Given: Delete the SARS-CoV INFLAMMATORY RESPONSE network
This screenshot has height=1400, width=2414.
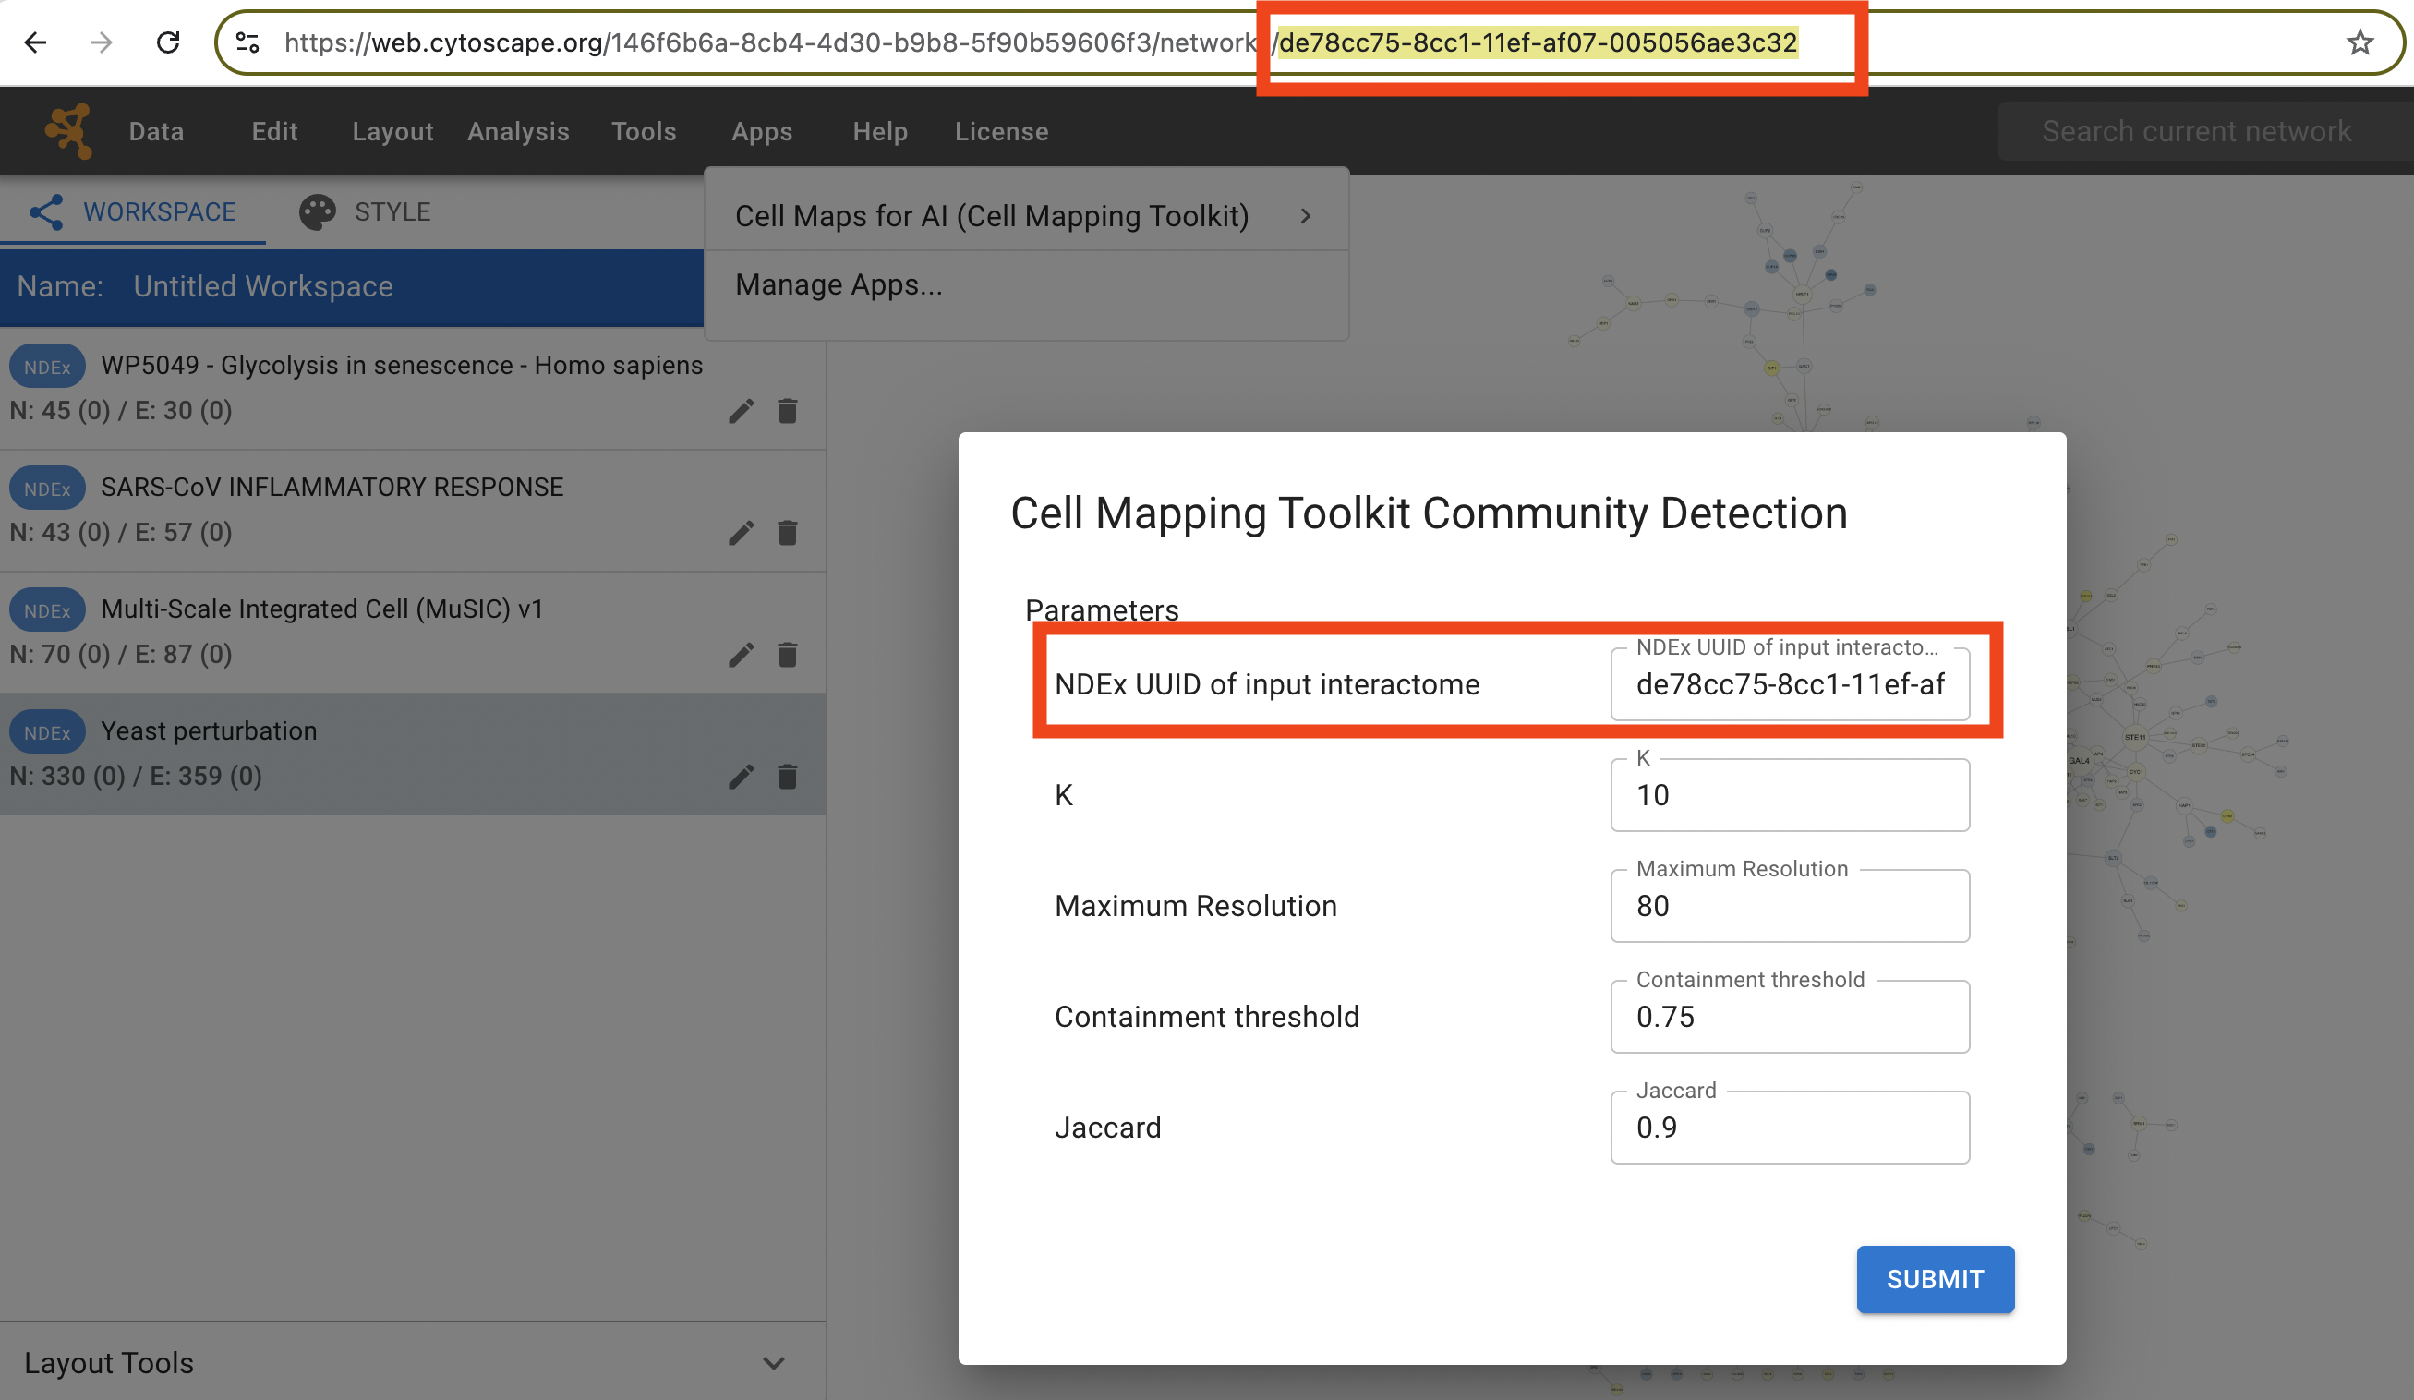Looking at the screenshot, I should click(788, 533).
